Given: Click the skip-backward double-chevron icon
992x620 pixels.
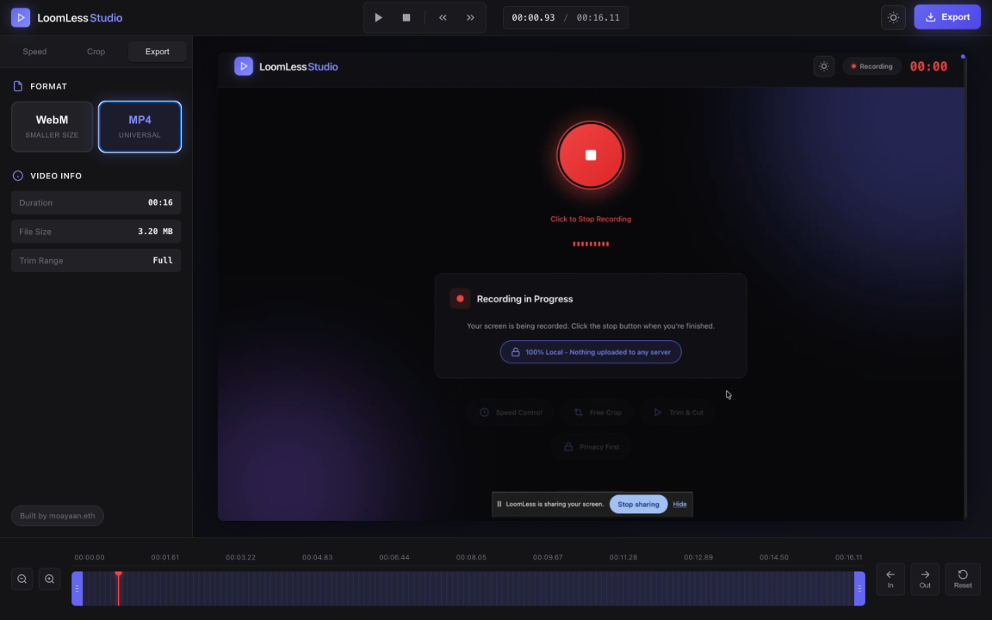Looking at the screenshot, I should coord(443,17).
